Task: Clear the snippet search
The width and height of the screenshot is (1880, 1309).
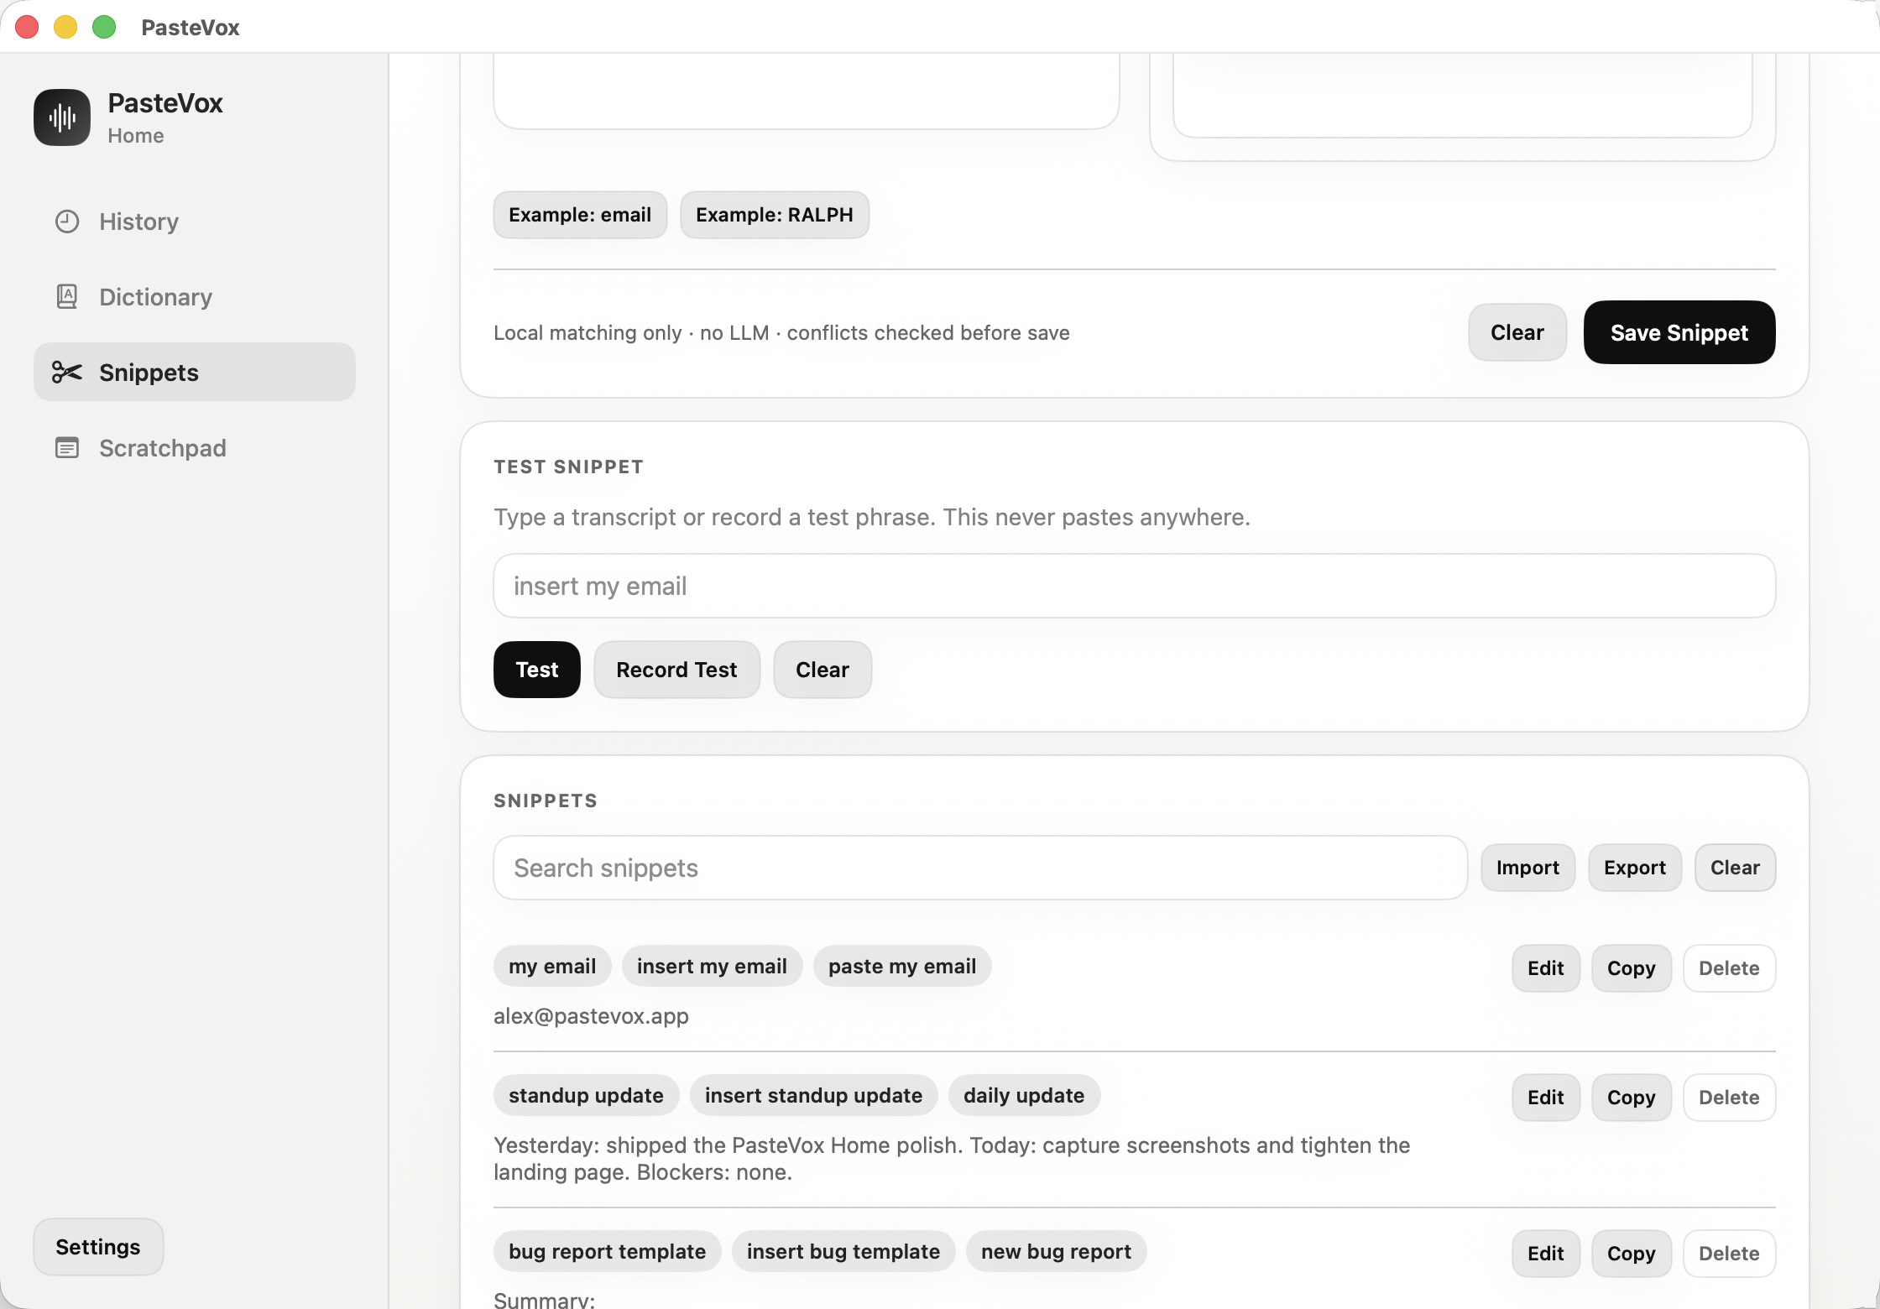Action: tap(1736, 868)
